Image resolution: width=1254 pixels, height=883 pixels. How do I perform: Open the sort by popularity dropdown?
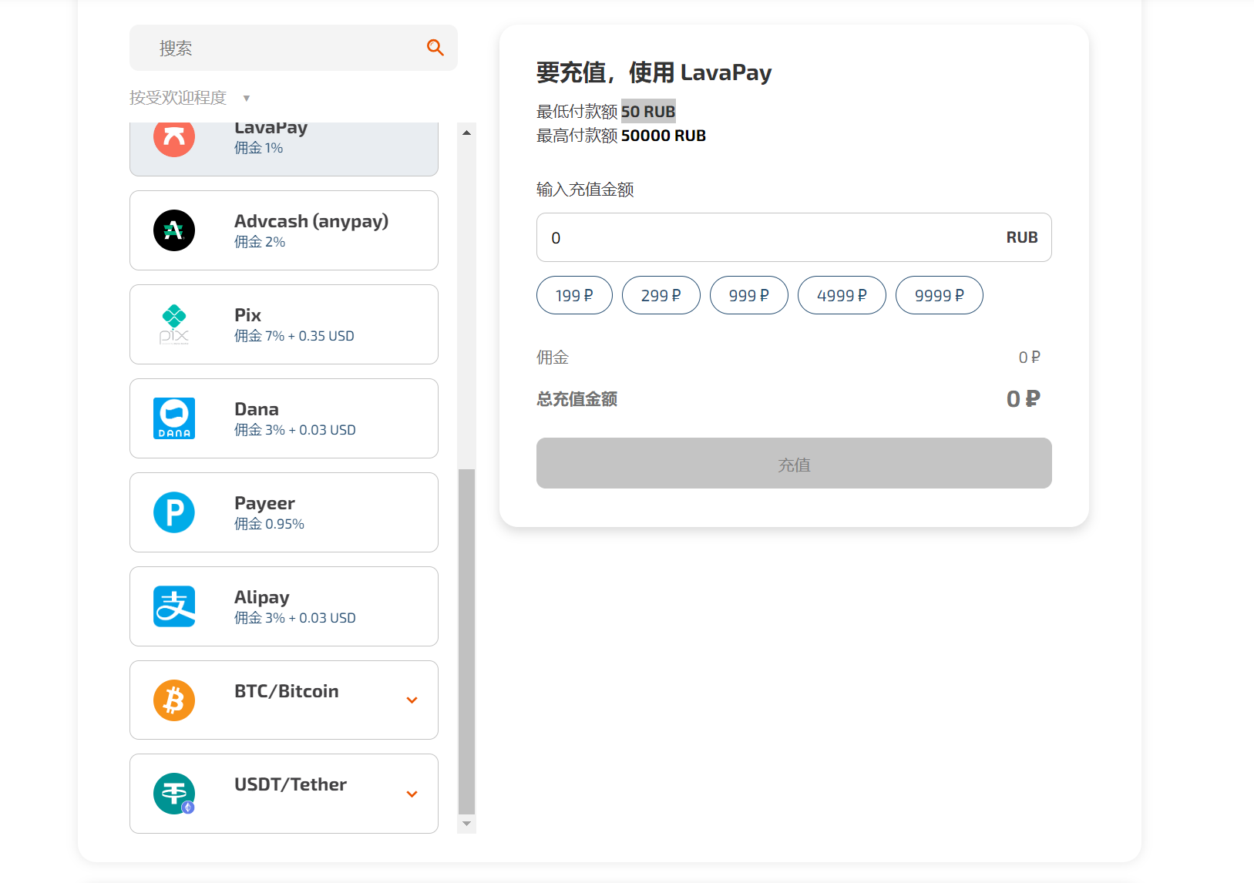(190, 98)
